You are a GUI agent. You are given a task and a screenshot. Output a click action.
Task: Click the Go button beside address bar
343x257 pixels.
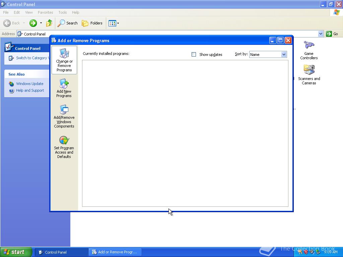332,34
